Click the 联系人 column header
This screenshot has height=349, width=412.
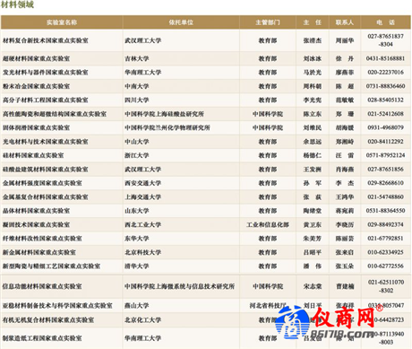[x=345, y=22]
